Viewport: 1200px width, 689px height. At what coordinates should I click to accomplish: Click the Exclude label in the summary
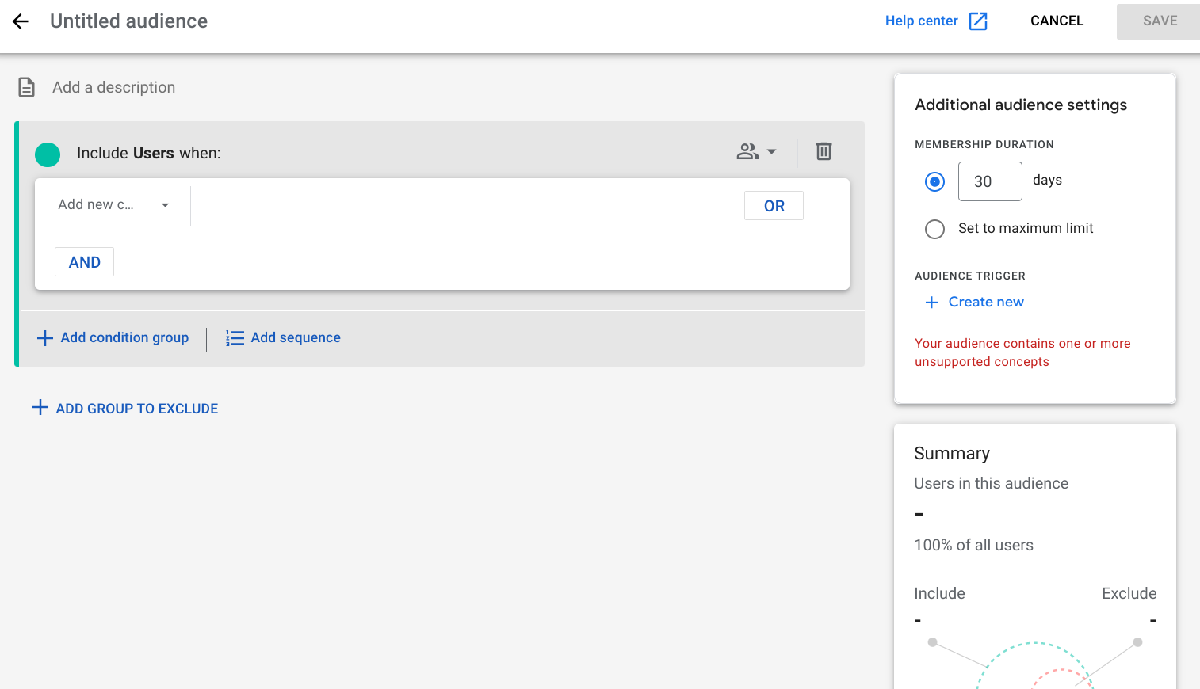coord(1129,594)
